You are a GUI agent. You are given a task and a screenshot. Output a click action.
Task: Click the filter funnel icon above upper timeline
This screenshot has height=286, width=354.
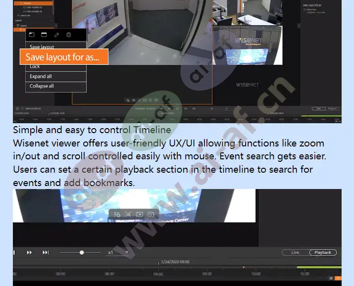(x=22, y=108)
